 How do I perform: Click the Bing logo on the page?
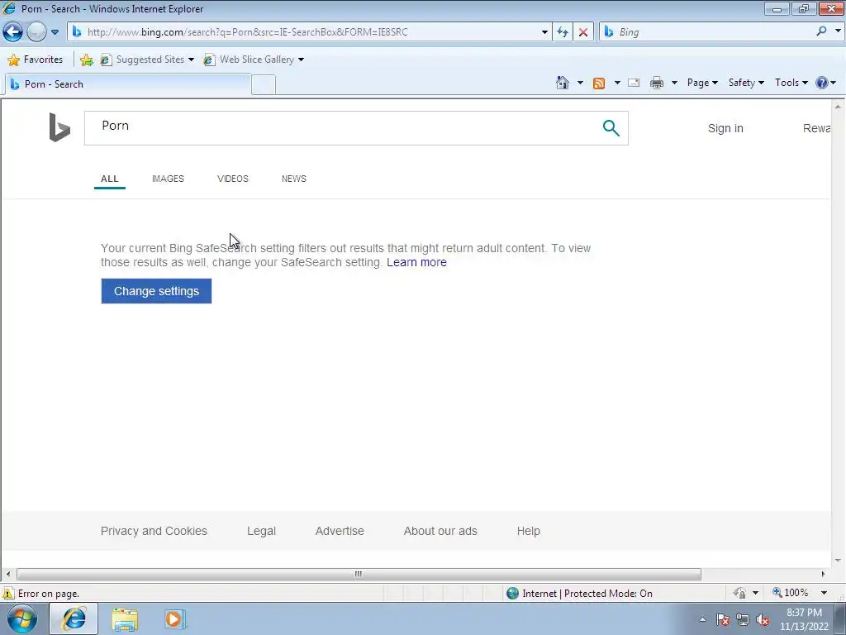pos(59,127)
